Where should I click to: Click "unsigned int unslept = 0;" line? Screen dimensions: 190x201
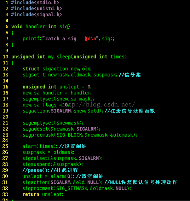tap(57, 87)
